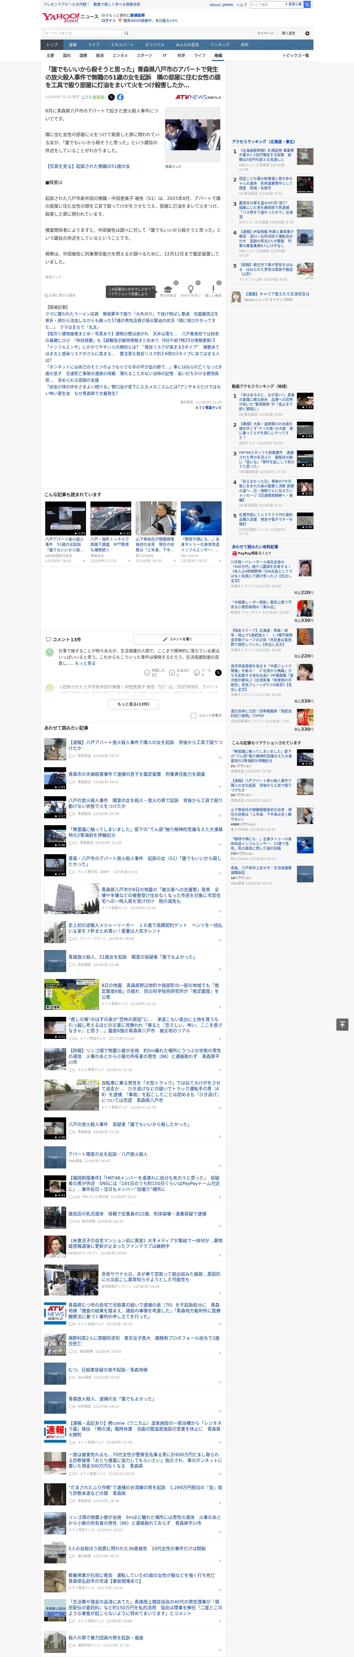Click 新規取得 ID registration link

138,15
